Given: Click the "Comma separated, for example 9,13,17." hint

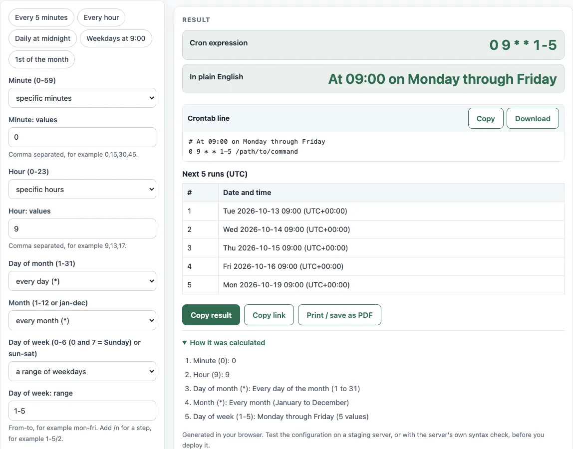Looking at the screenshot, I should [x=67, y=246].
